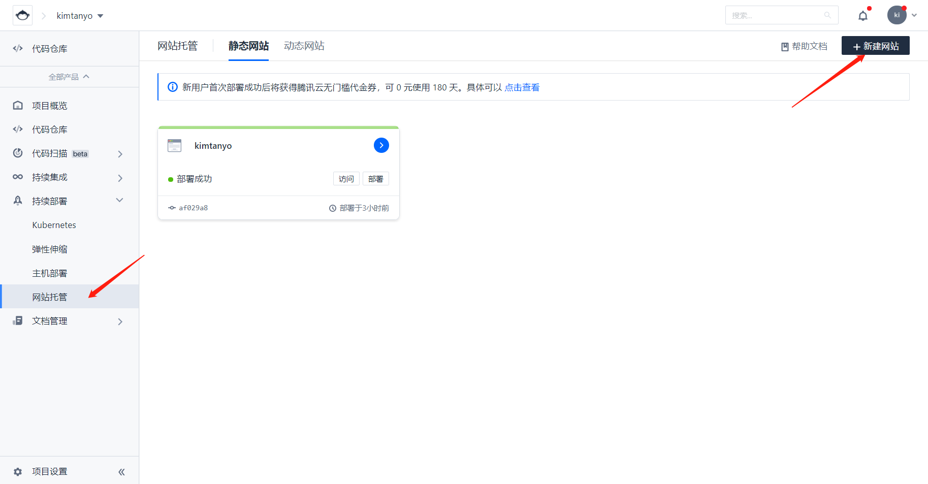The image size is (928, 484).
Task: Click the commit icon beside af029a8
Action: tap(172, 208)
